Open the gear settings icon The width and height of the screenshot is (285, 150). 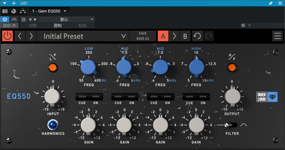tap(243, 26)
